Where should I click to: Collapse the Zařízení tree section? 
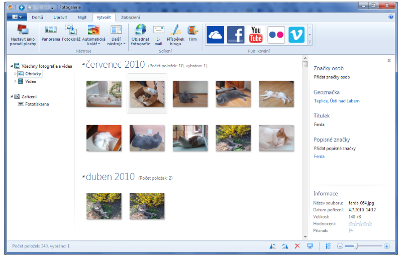pos(12,96)
